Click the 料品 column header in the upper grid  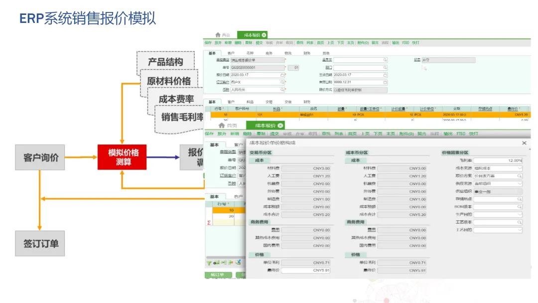(x=276, y=109)
